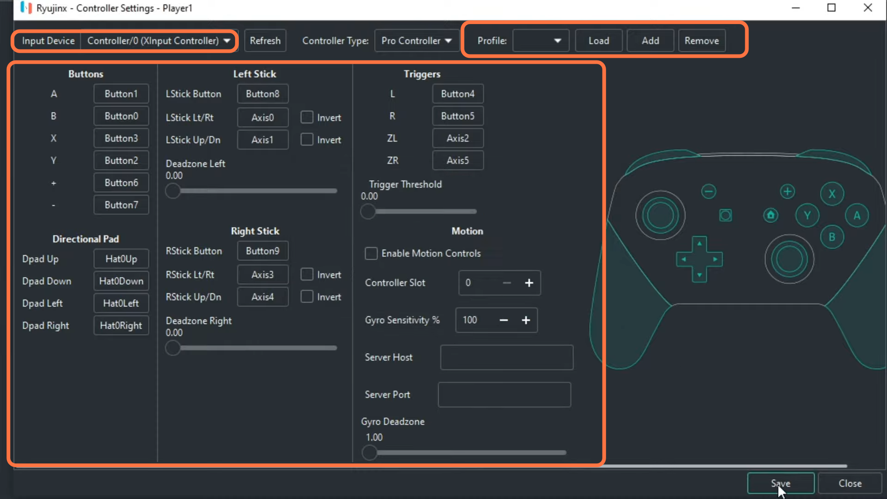
Task: Decrease Controller Slot with minus icon
Action: click(x=507, y=283)
